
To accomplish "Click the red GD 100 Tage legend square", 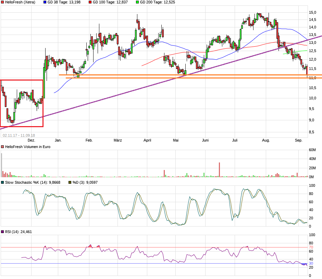I will point(90,2).
